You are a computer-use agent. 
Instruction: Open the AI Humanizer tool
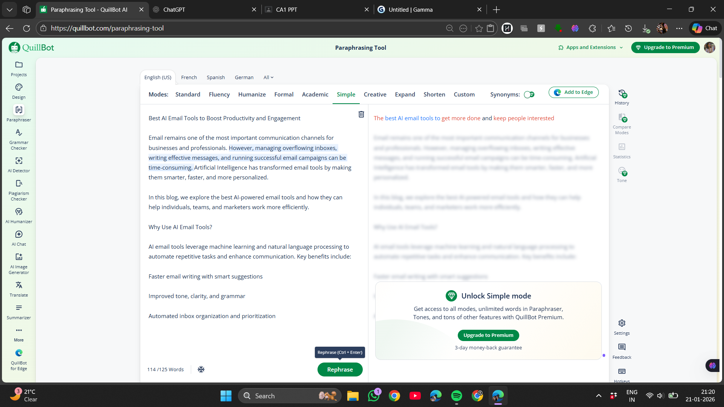(19, 216)
